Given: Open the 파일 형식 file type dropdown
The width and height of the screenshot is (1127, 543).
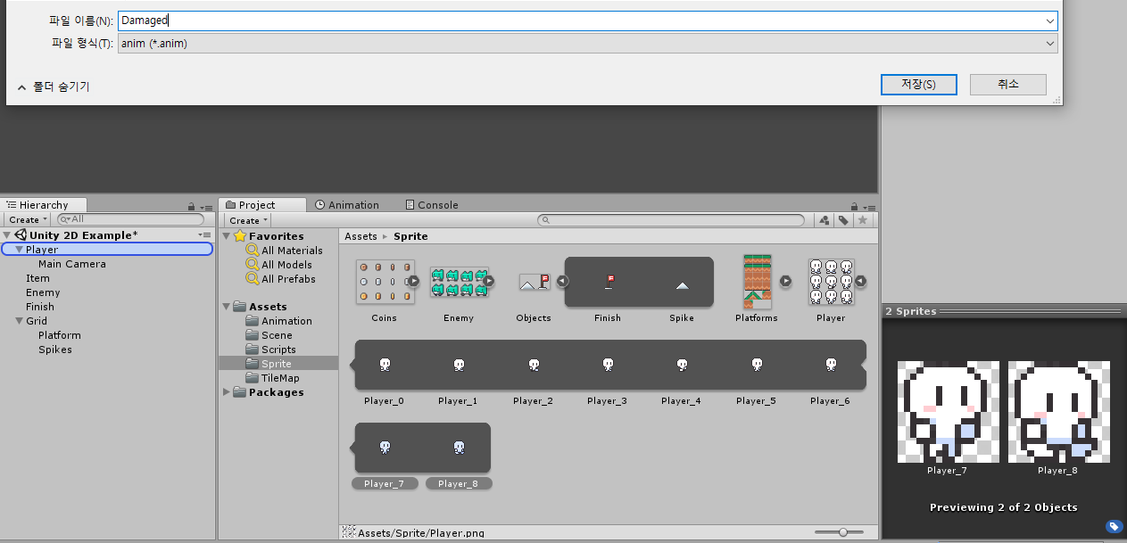Looking at the screenshot, I should click(588, 43).
